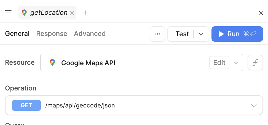Open the Response tab
The height and width of the screenshot is (125, 268).
click(52, 34)
